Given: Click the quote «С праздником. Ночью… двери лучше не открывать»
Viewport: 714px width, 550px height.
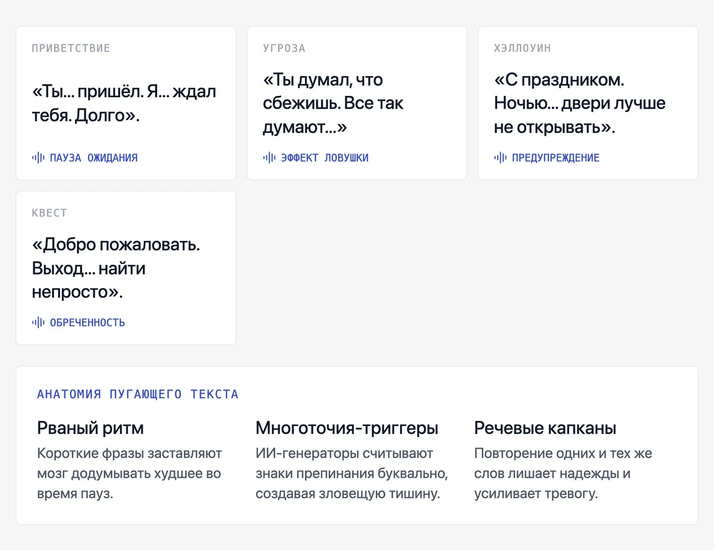Looking at the screenshot, I should coord(580,103).
